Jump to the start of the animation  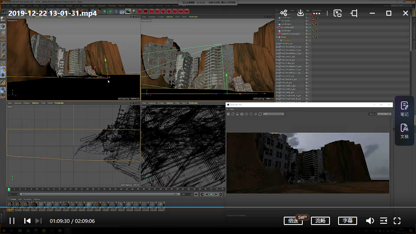[x=196, y=194]
